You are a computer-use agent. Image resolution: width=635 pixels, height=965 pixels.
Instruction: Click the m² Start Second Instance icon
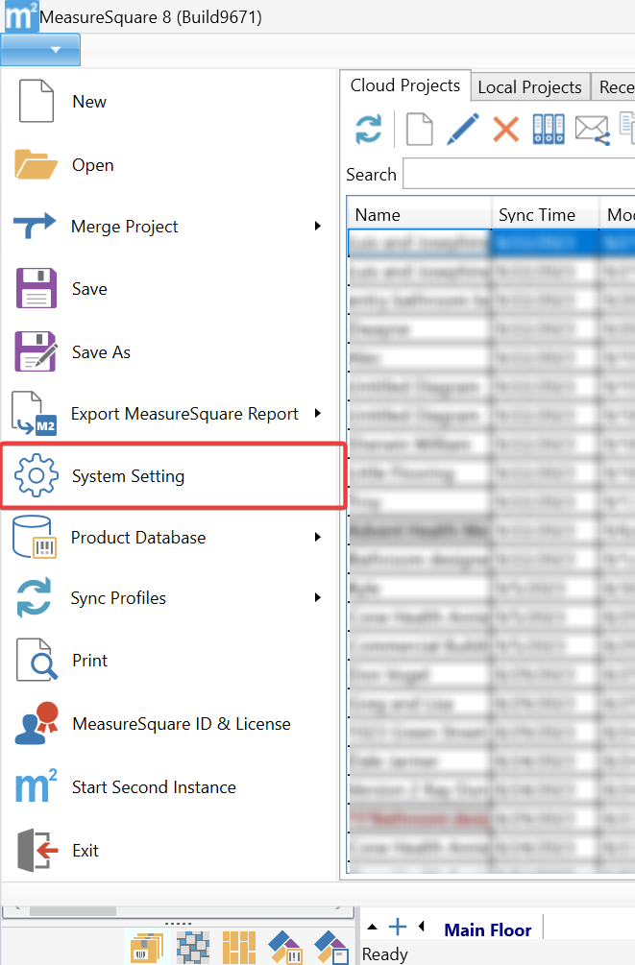[x=36, y=785]
